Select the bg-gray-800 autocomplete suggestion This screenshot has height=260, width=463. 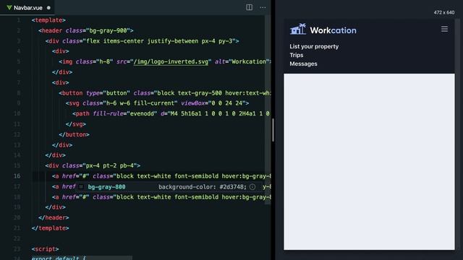169,187
